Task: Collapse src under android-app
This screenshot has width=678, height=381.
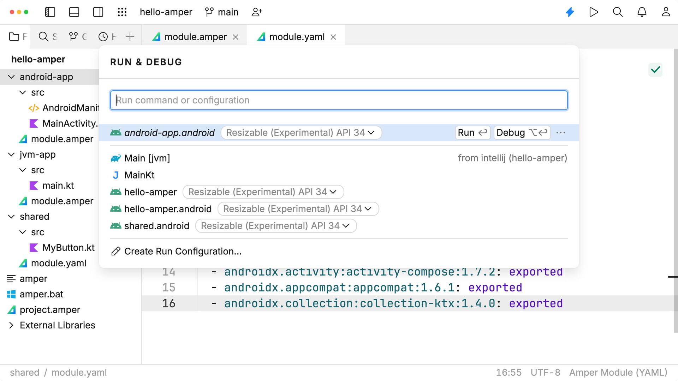Action: [23, 92]
